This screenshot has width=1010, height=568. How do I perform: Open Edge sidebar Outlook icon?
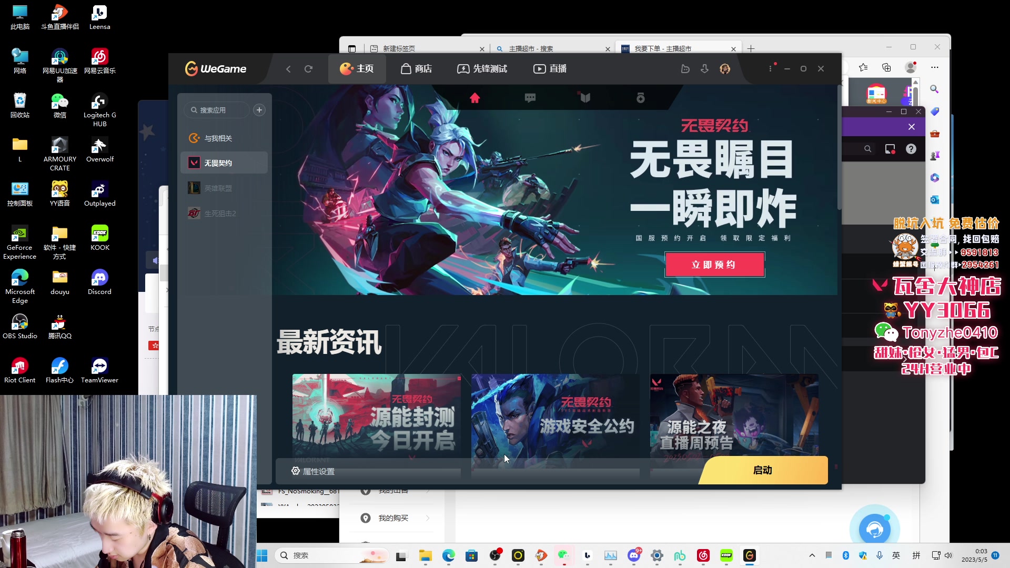tap(935, 200)
